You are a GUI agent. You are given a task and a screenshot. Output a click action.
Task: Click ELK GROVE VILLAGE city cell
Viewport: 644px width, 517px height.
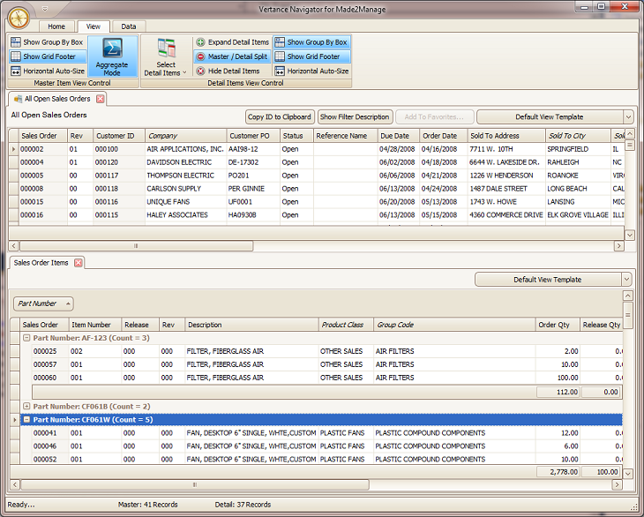click(579, 214)
